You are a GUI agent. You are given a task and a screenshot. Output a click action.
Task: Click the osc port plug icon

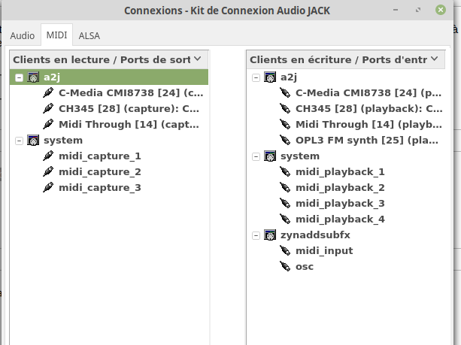coord(285,266)
